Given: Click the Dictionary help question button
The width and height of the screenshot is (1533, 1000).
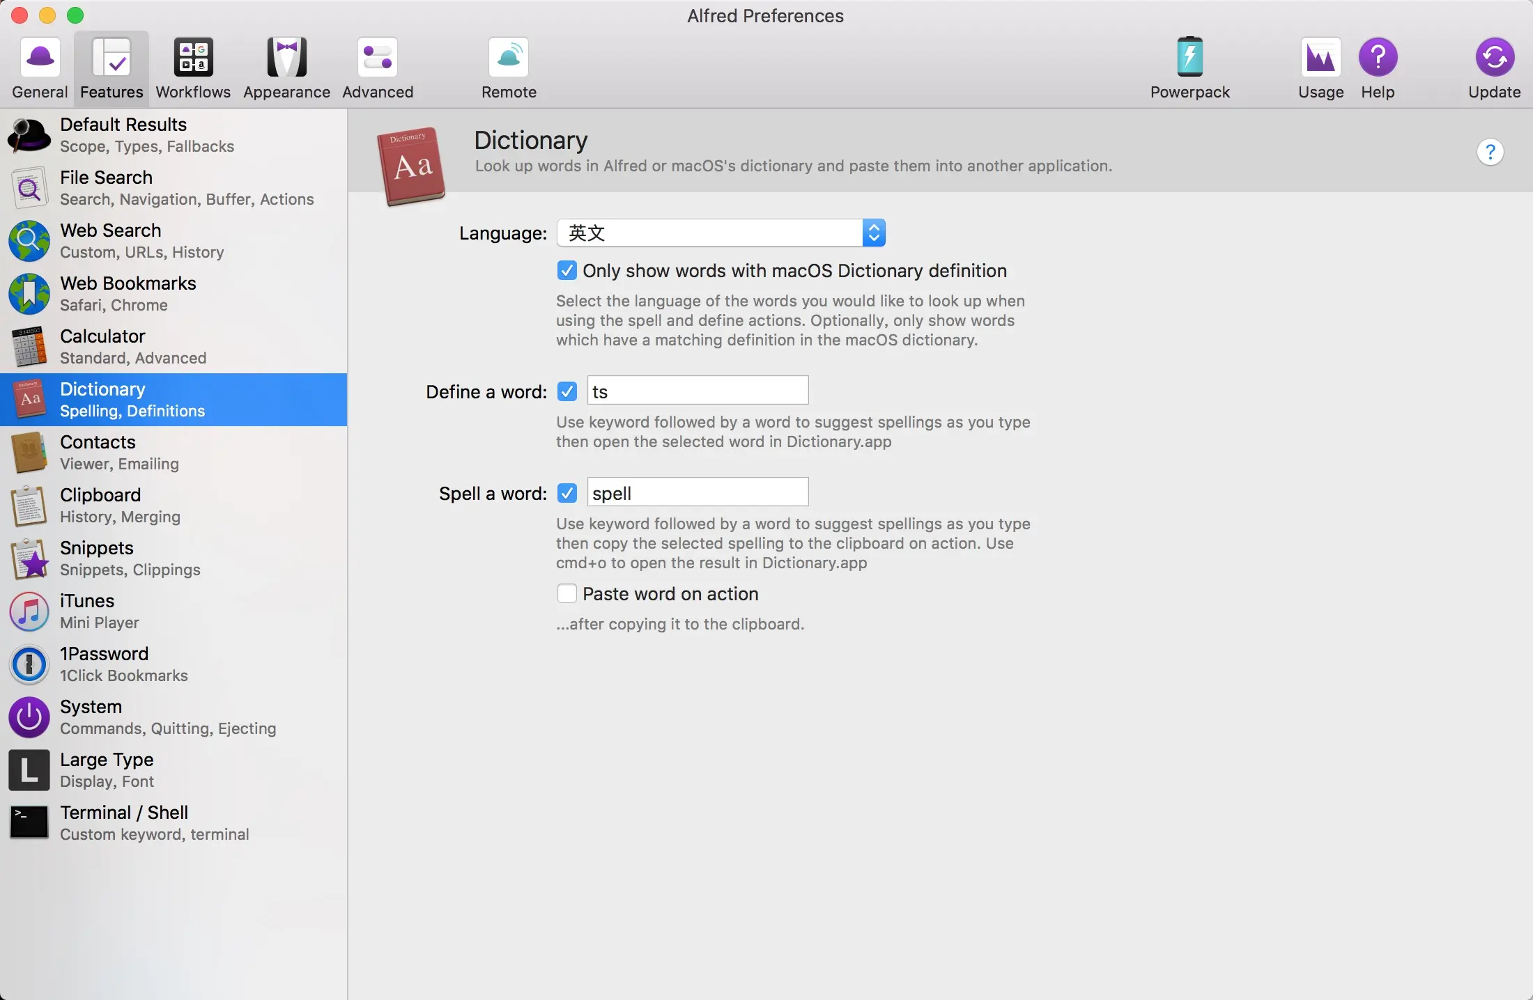Looking at the screenshot, I should (x=1490, y=152).
